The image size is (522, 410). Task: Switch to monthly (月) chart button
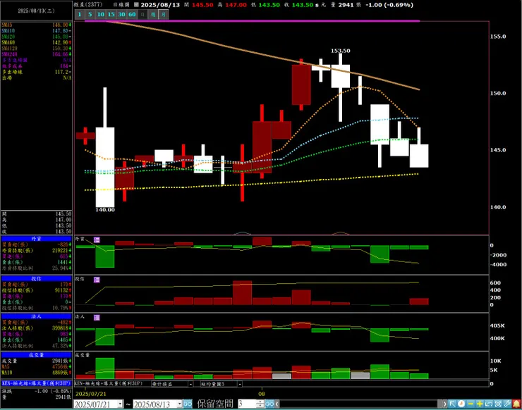(x=164, y=14)
